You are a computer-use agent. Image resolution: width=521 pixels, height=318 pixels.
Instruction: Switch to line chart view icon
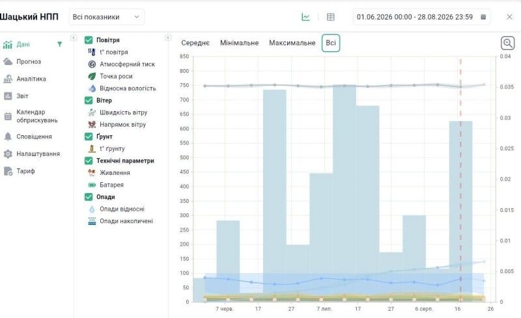pyautogui.click(x=305, y=17)
